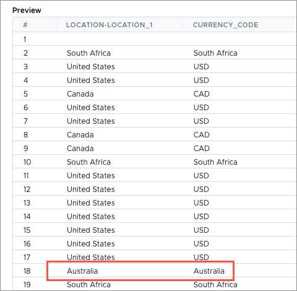Click the CURRENCY_CODE column header

tap(225, 25)
